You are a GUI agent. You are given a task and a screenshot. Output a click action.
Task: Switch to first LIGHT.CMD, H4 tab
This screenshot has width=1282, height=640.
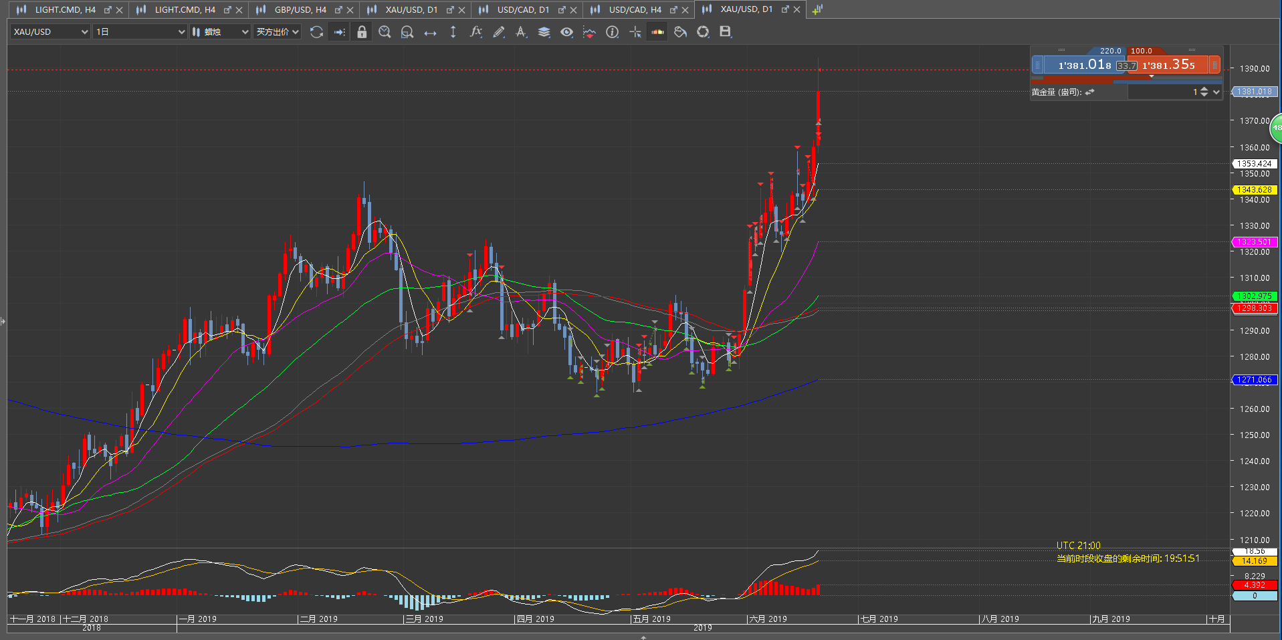pyautogui.click(x=65, y=10)
